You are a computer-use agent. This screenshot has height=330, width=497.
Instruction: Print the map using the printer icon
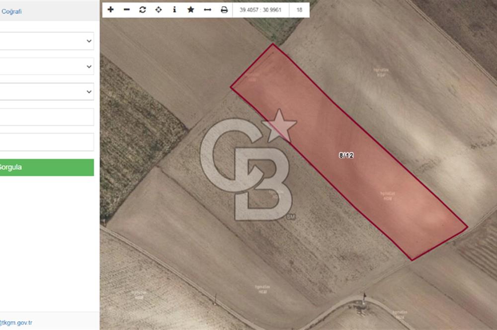224,10
